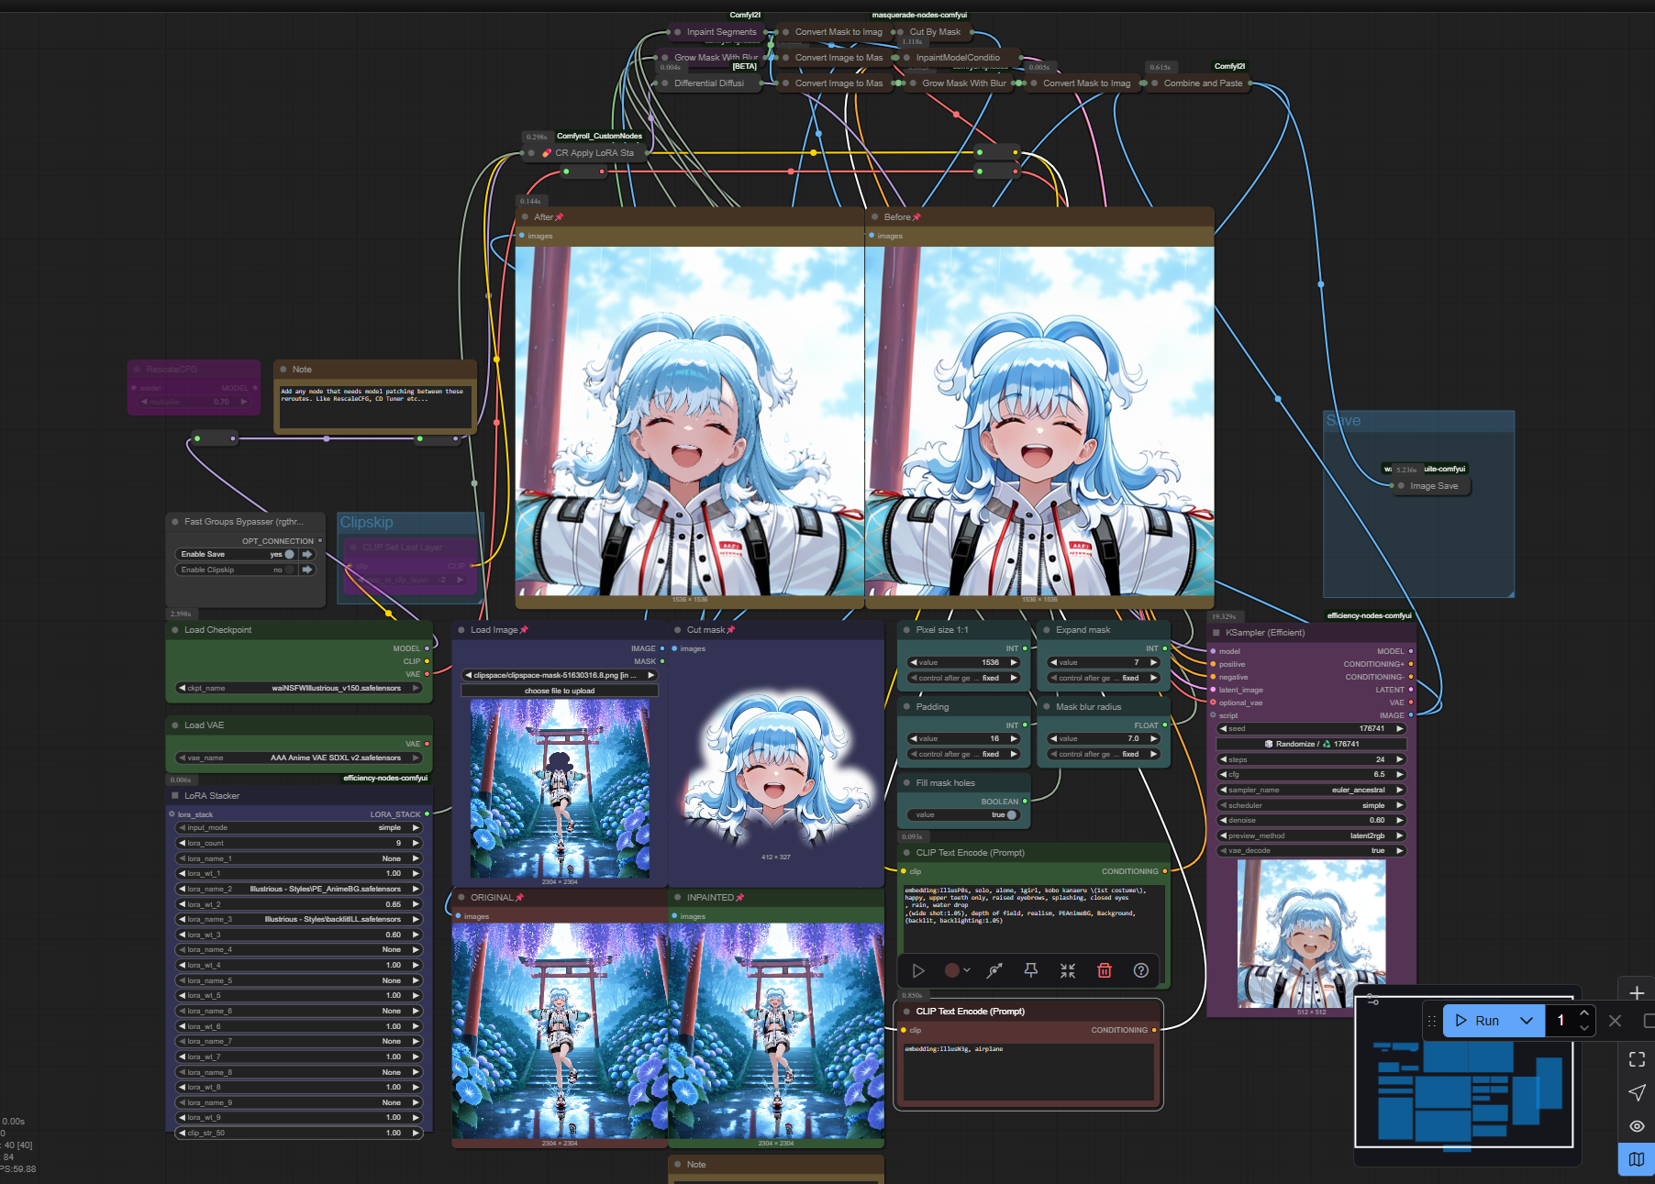Collapse Load VAE node via title dot
Viewport: 1655px width, 1184px height.
(x=174, y=725)
